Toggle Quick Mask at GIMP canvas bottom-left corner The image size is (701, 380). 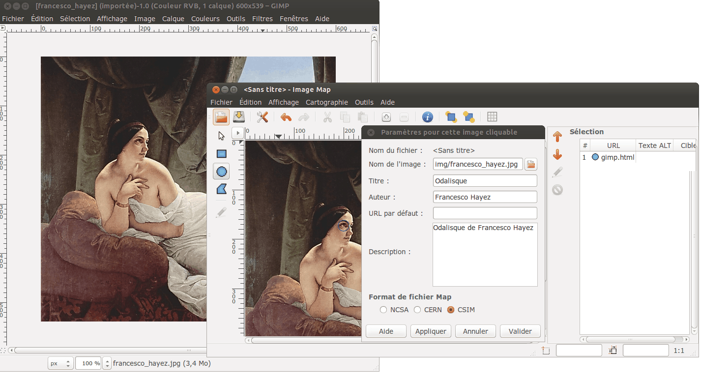coord(3,351)
